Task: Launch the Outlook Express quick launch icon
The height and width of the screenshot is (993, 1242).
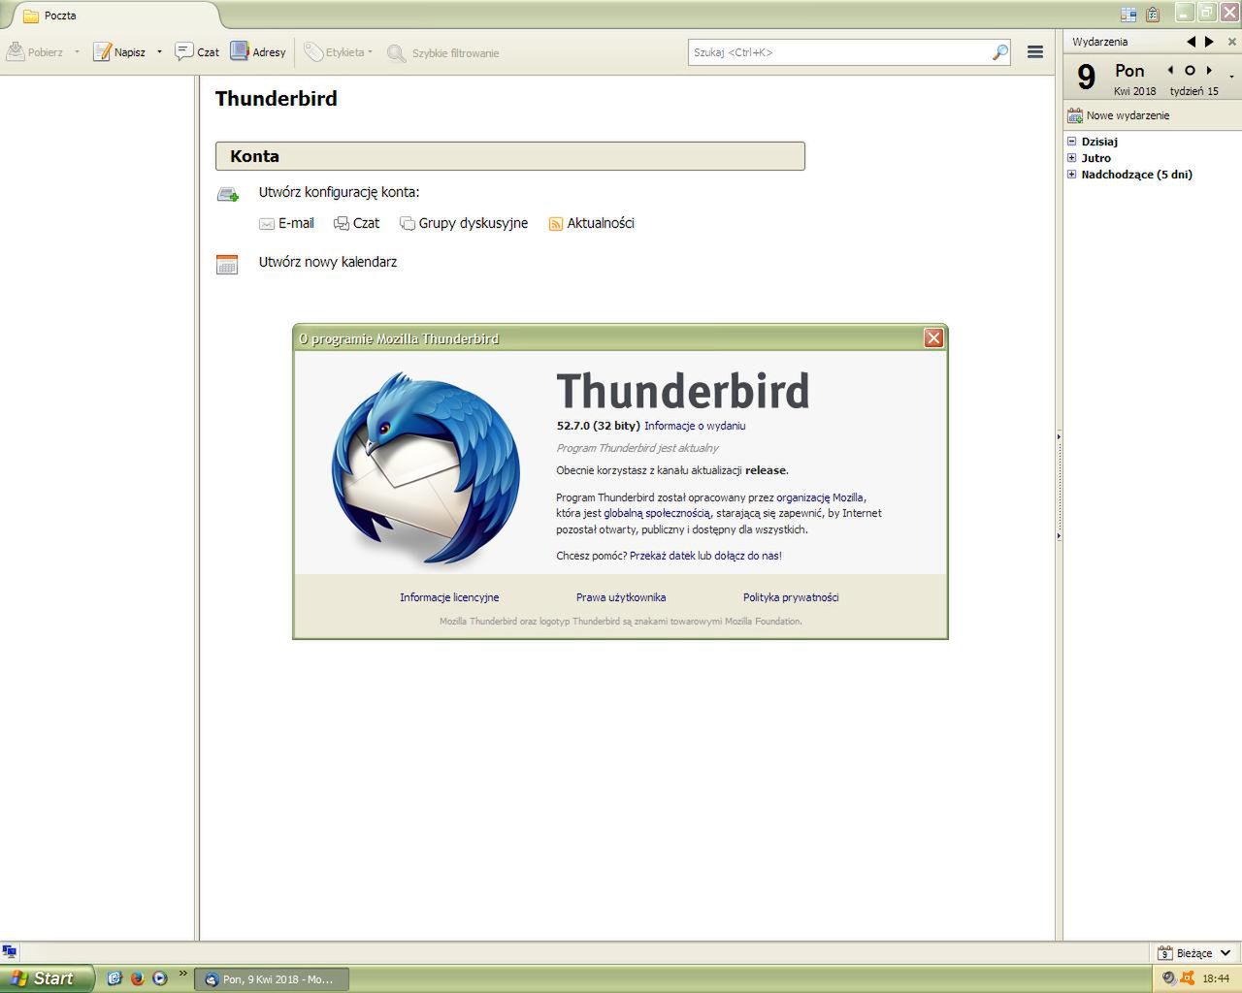Action: coord(114,978)
